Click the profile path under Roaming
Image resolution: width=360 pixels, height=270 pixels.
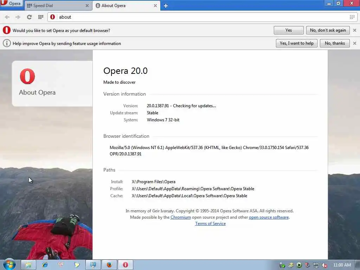tap(193, 189)
